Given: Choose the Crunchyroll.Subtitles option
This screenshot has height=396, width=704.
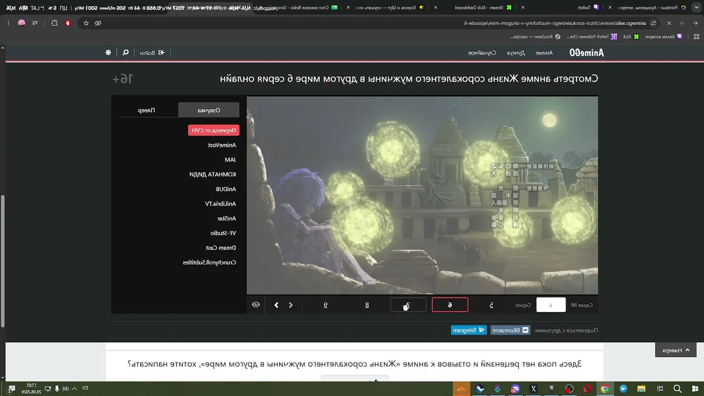Looking at the screenshot, I should point(210,262).
